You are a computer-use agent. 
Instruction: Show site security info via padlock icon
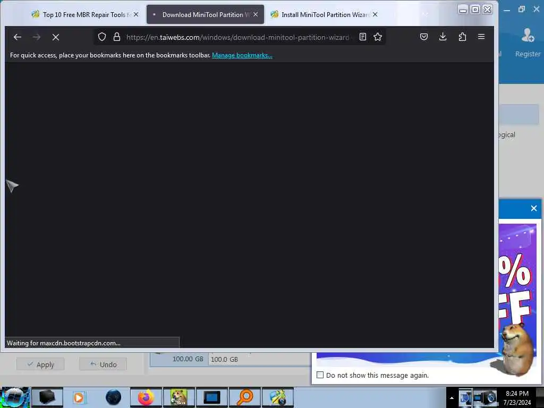[117, 37]
